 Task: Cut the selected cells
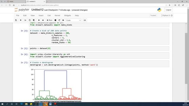(25, 20)
